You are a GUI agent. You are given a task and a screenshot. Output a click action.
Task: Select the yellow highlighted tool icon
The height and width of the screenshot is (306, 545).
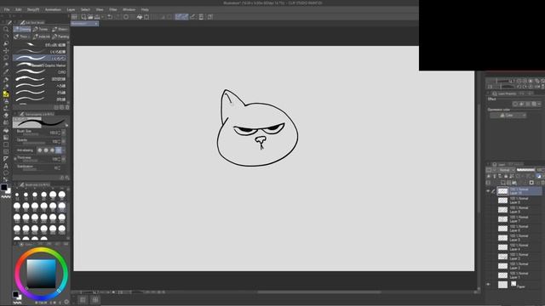tap(6, 94)
